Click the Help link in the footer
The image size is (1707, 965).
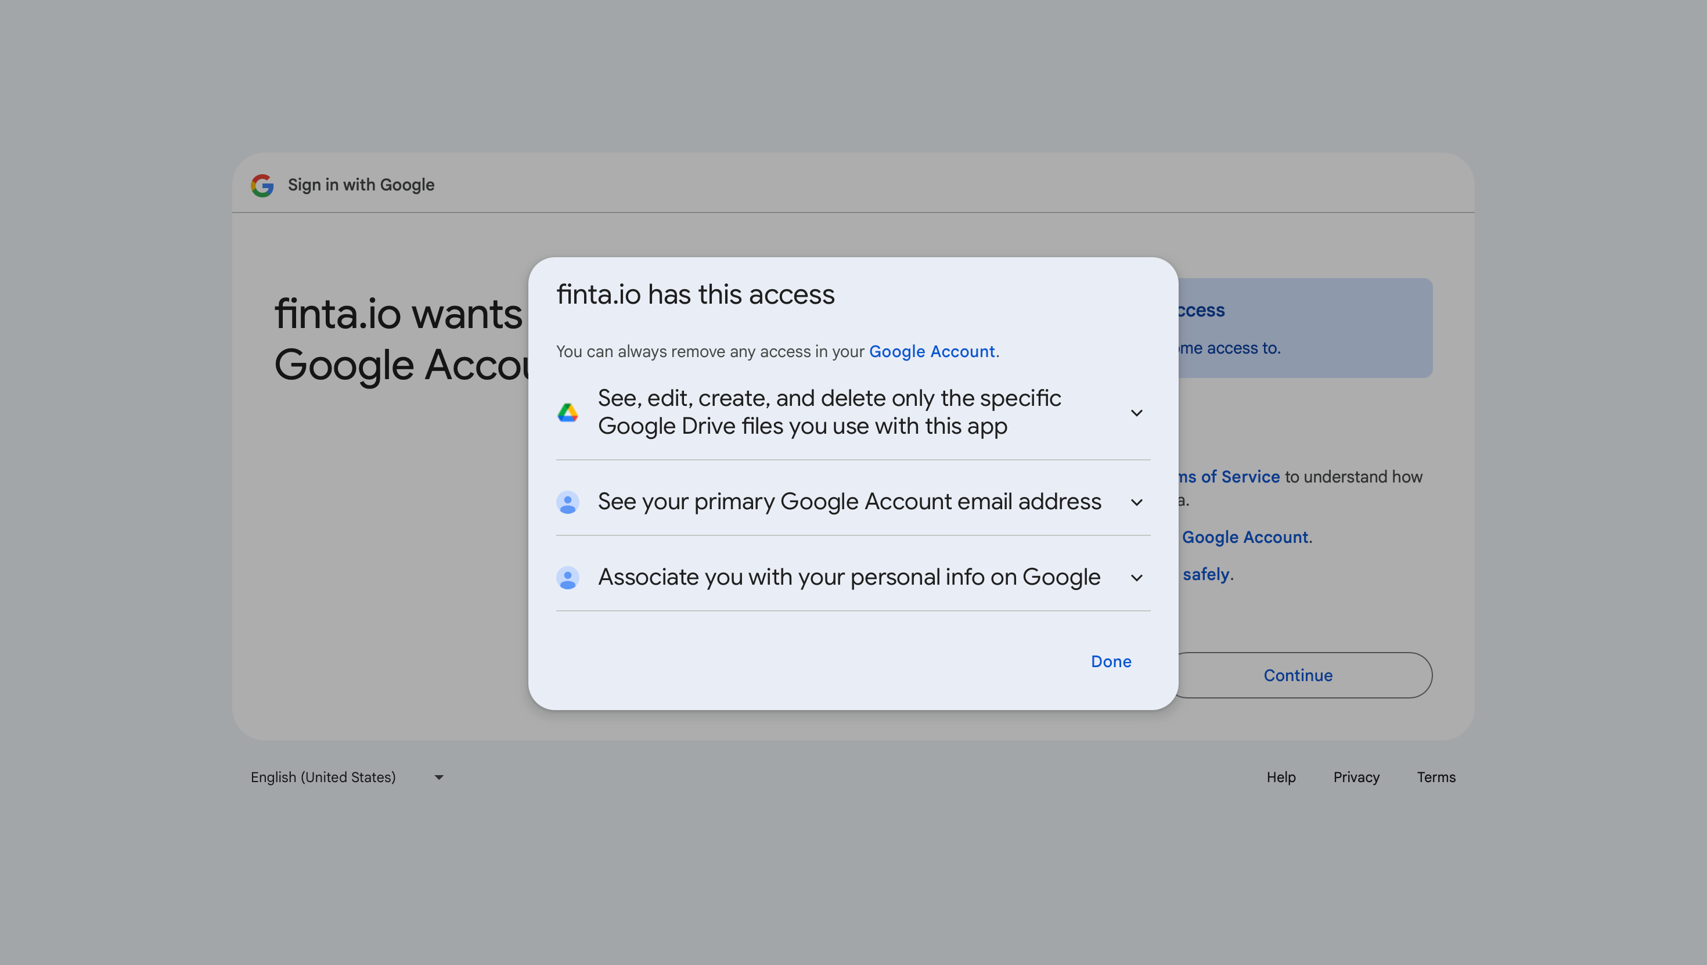coord(1280,777)
